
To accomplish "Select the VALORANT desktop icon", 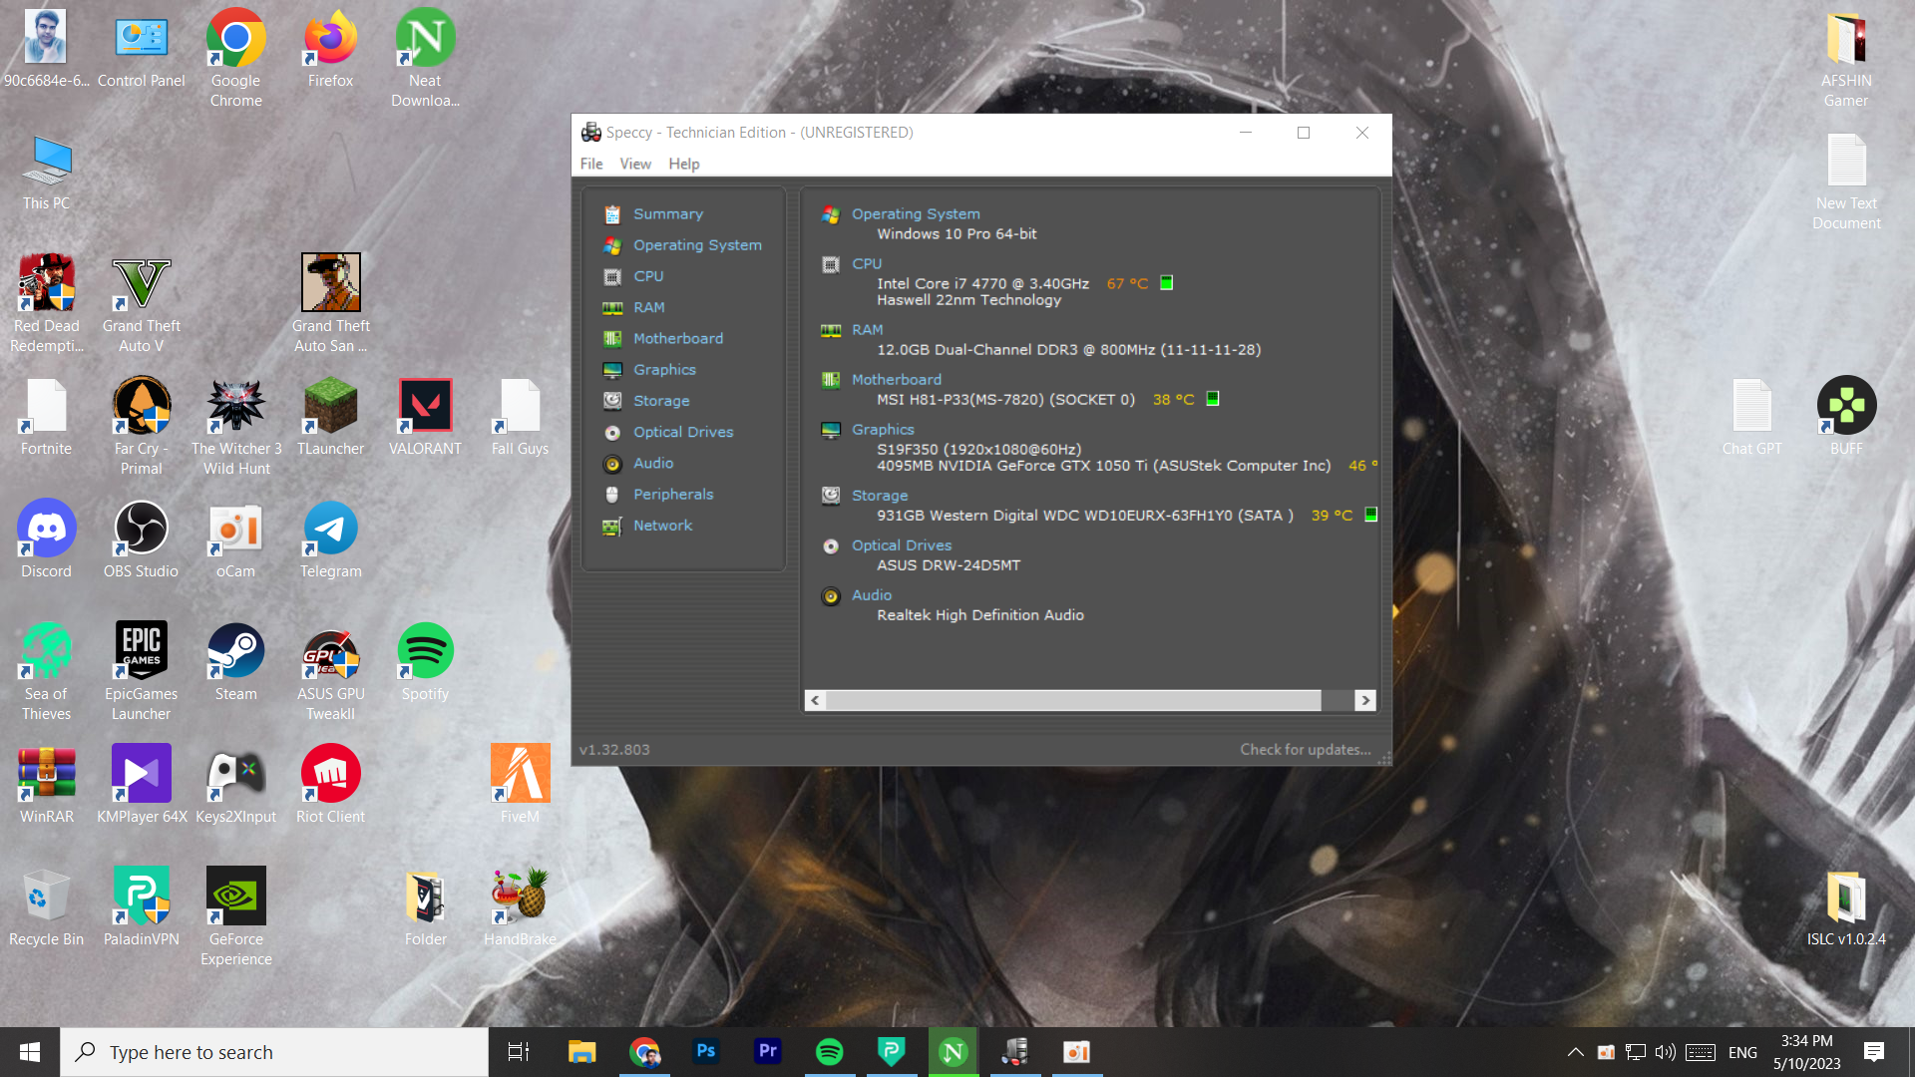I will (x=425, y=416).
